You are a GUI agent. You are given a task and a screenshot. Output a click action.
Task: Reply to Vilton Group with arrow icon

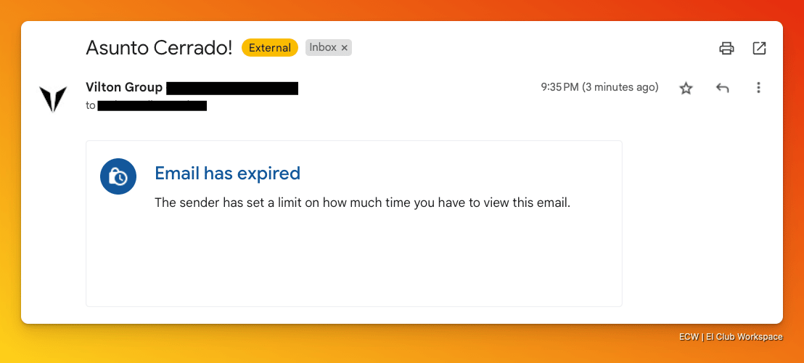[722, 88]
